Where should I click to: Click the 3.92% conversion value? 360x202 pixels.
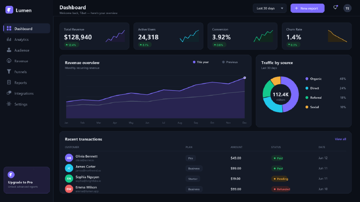coord(222,37)
